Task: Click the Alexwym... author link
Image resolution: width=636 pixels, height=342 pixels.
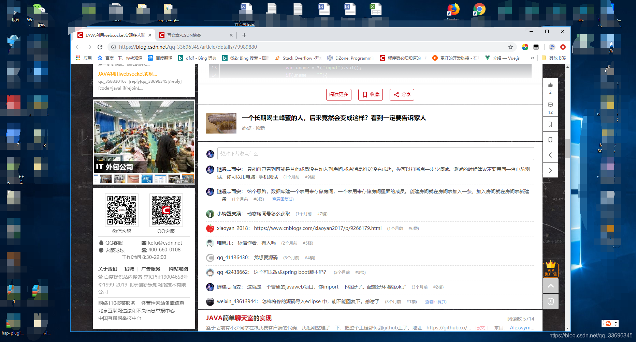Action: tap(522, 328)
